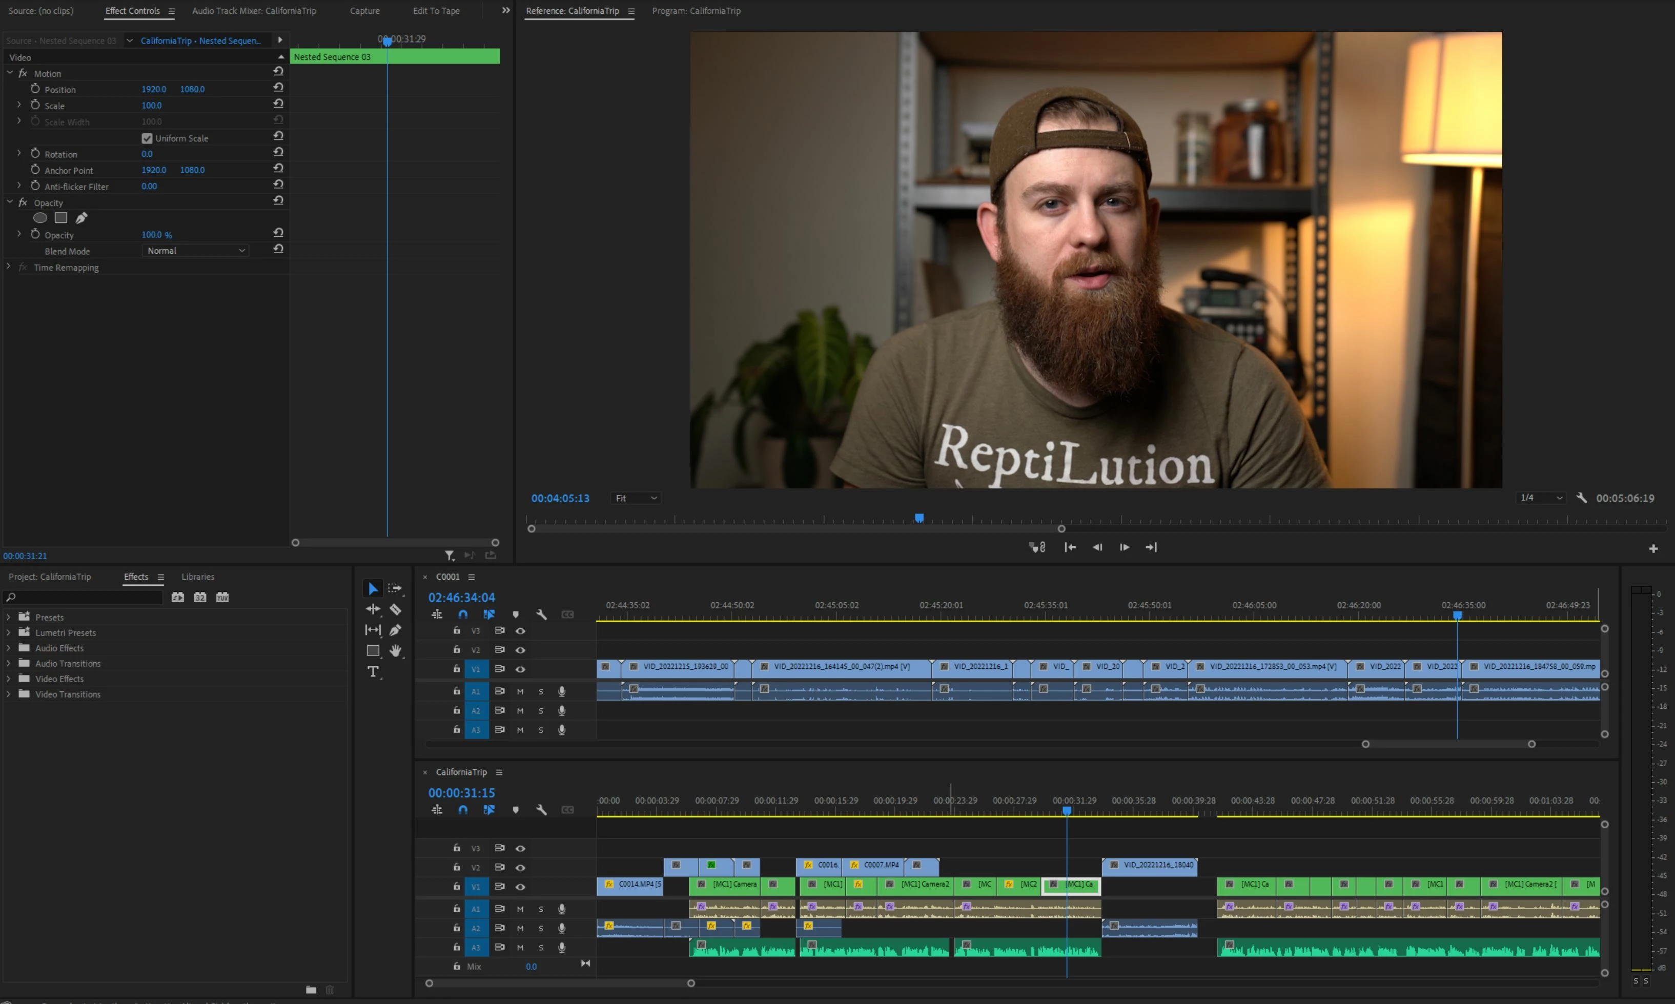Select the Hand tool
Image resolution: width=1675 pixels, height=1004 pixels.
pyautogui.click(x=396, y=651)
